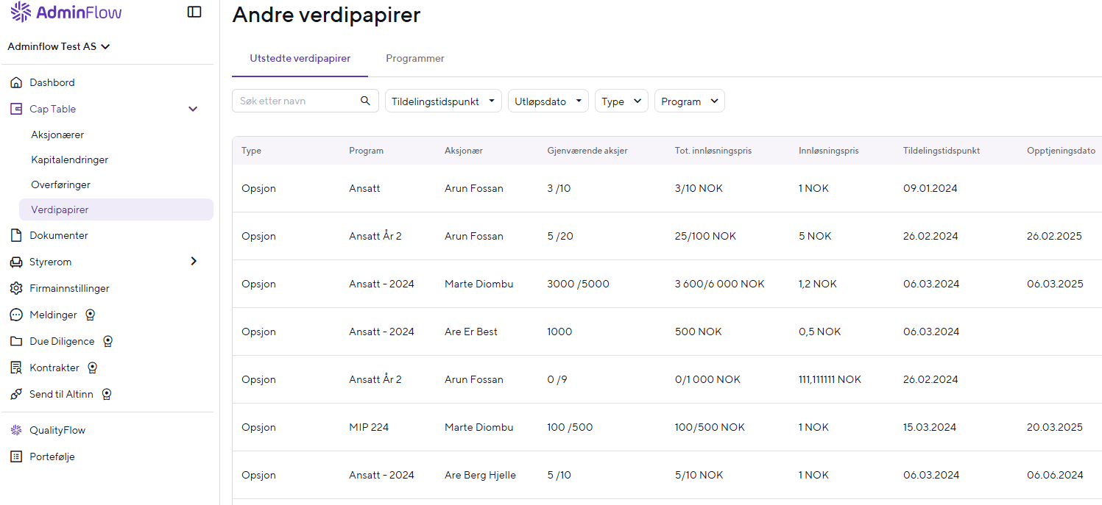Image resolution: width=1102 pixels, height=505 pixels.
Task: Click the 09.01.2024 date cell
Action: tap(930, 188)
